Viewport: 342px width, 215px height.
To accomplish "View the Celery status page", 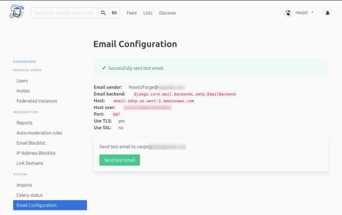I will [30, 195].
